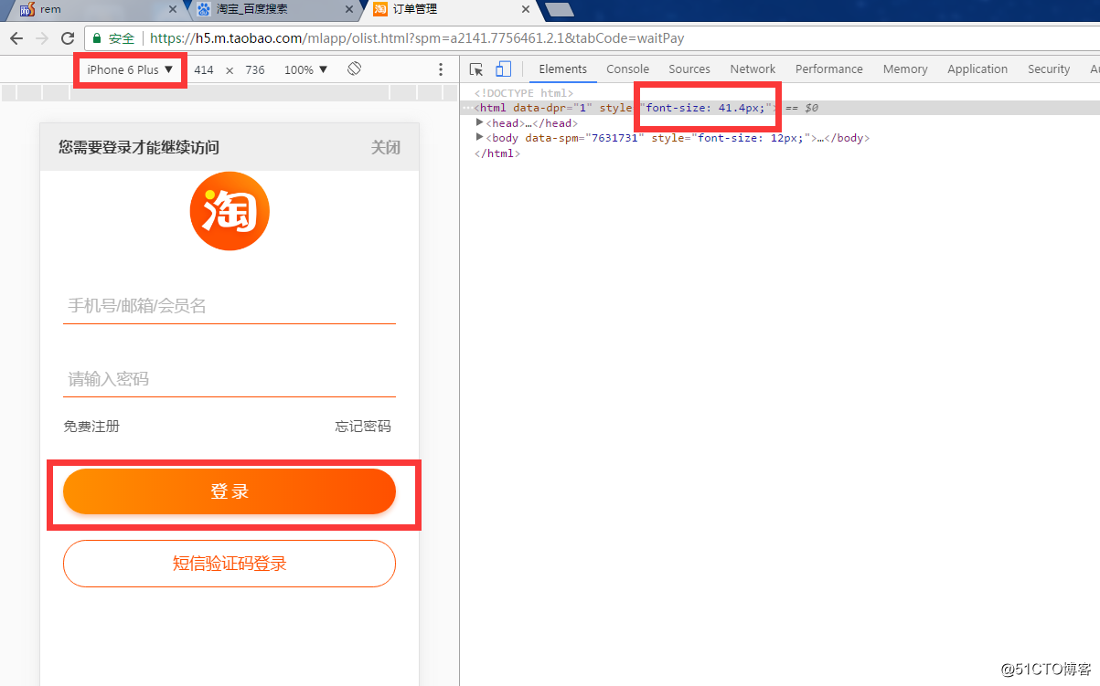Switch to the Memory tab
Screen dimensions: 1100x686
pyautogui.click(x=905, y=69)
